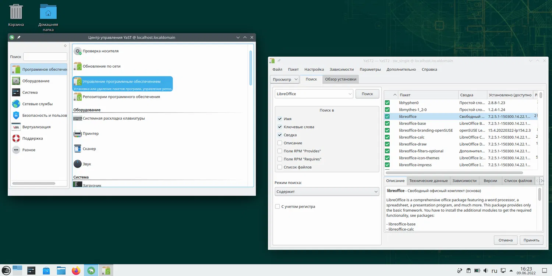Screen dimensions: 552x276
Task: Open the Зависимости menu in menu bar
Action: point(342,69)
